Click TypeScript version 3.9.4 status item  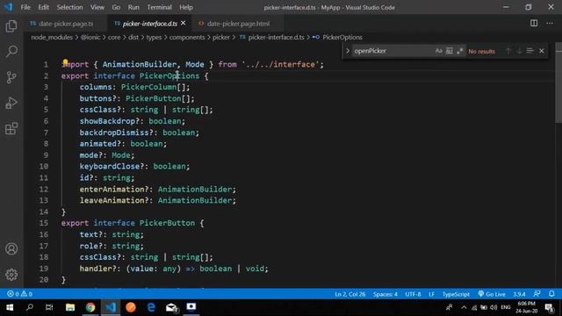point(519,294)
